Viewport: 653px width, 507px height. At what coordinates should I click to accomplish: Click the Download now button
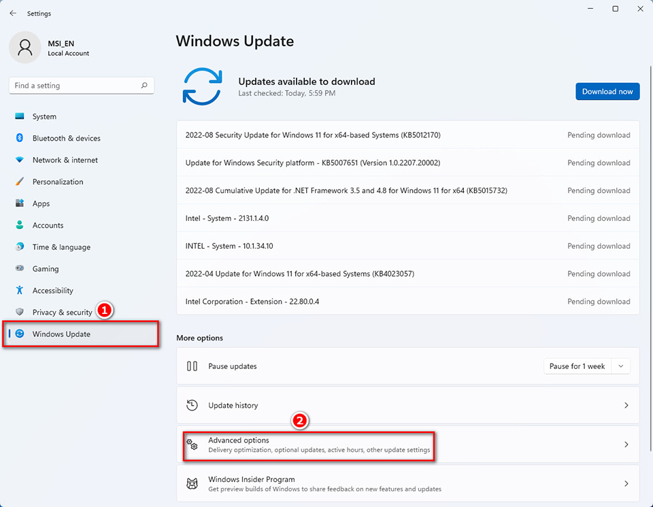coord(607,91)
